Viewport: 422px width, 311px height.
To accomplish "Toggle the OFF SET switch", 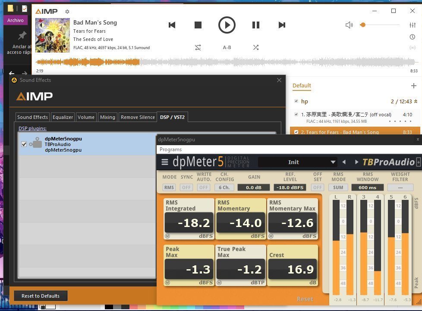I will click(318, 187).
